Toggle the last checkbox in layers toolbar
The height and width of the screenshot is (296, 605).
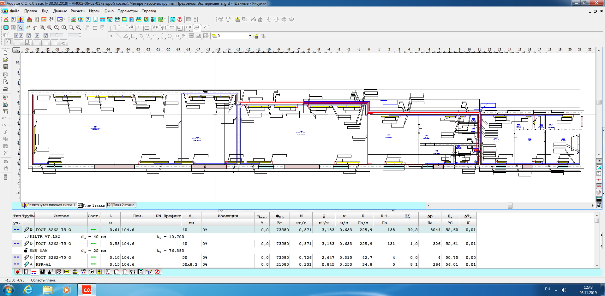click(45, 35)
